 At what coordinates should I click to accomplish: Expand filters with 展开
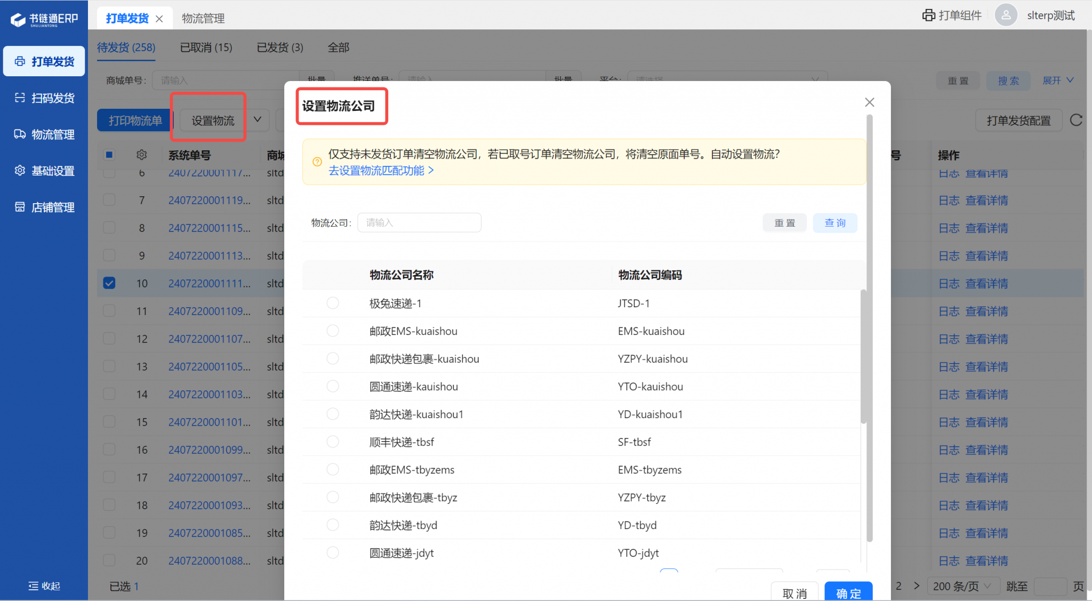(1058, 81)
